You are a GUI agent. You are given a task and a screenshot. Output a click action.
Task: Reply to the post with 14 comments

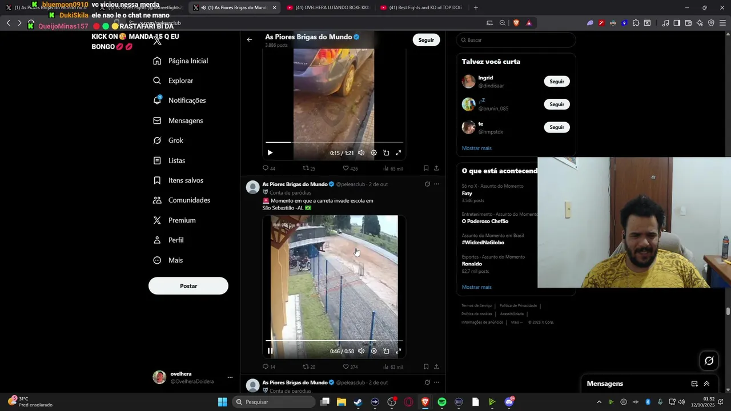pyautogui.click(x=268, y=367)
